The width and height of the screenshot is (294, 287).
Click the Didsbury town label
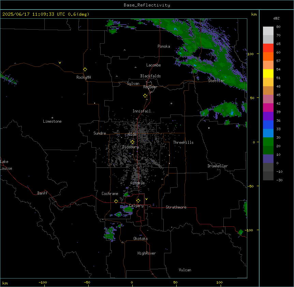(131, 147)
